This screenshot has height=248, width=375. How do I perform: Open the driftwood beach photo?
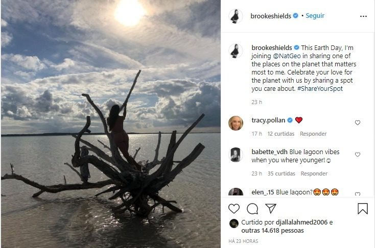tap(110, 124)
